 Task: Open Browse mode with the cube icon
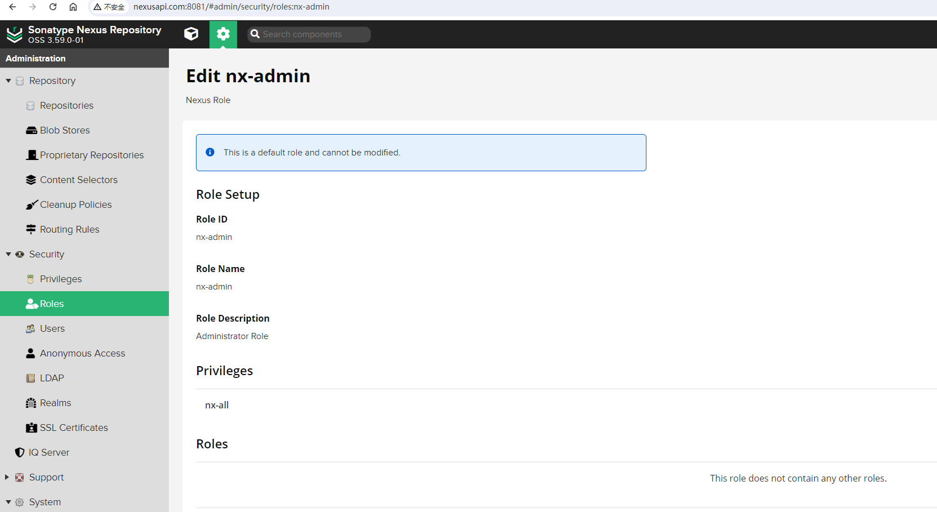pos(191,34)
